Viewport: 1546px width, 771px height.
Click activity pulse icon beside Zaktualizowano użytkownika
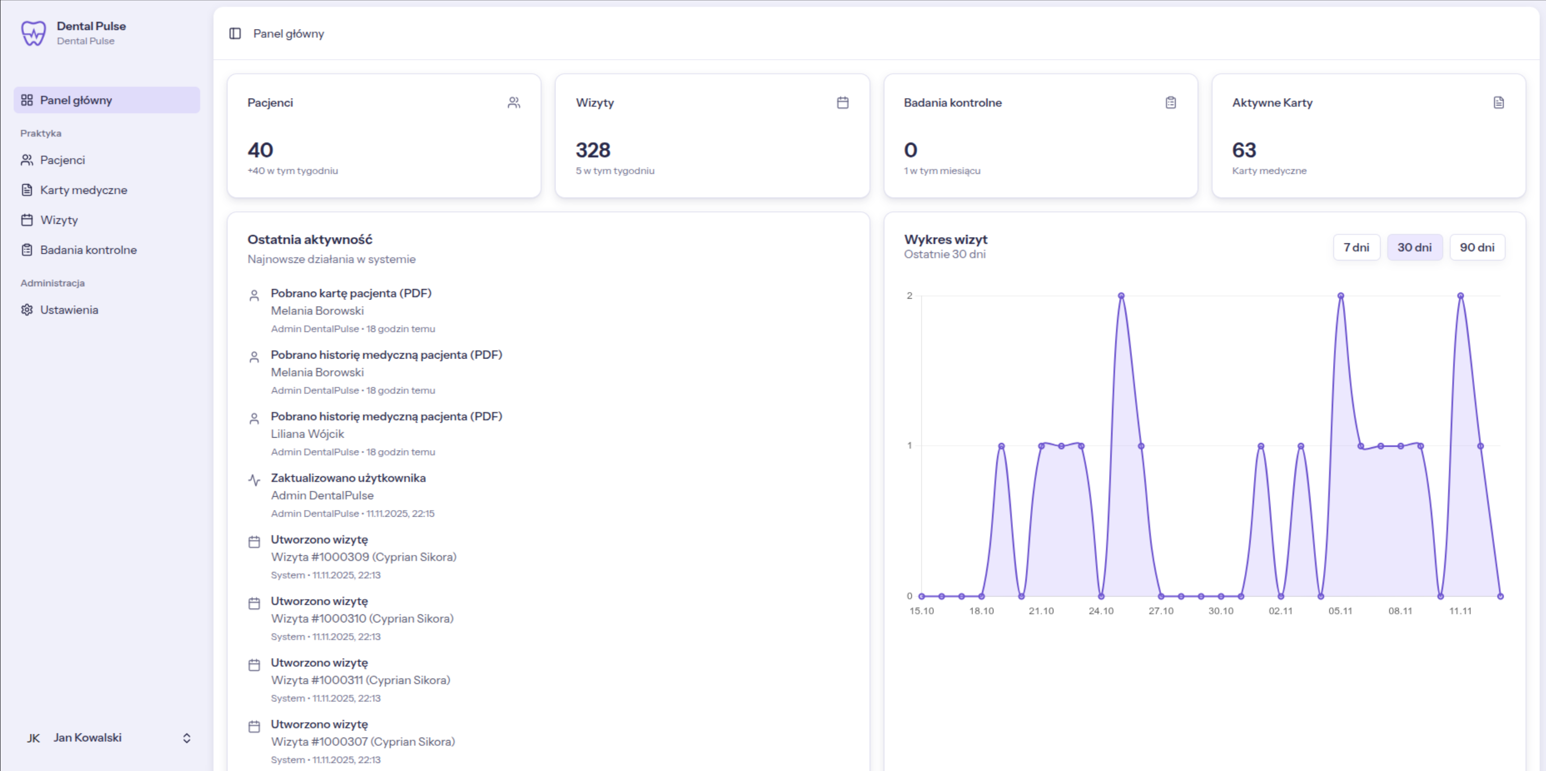(254, 480)
